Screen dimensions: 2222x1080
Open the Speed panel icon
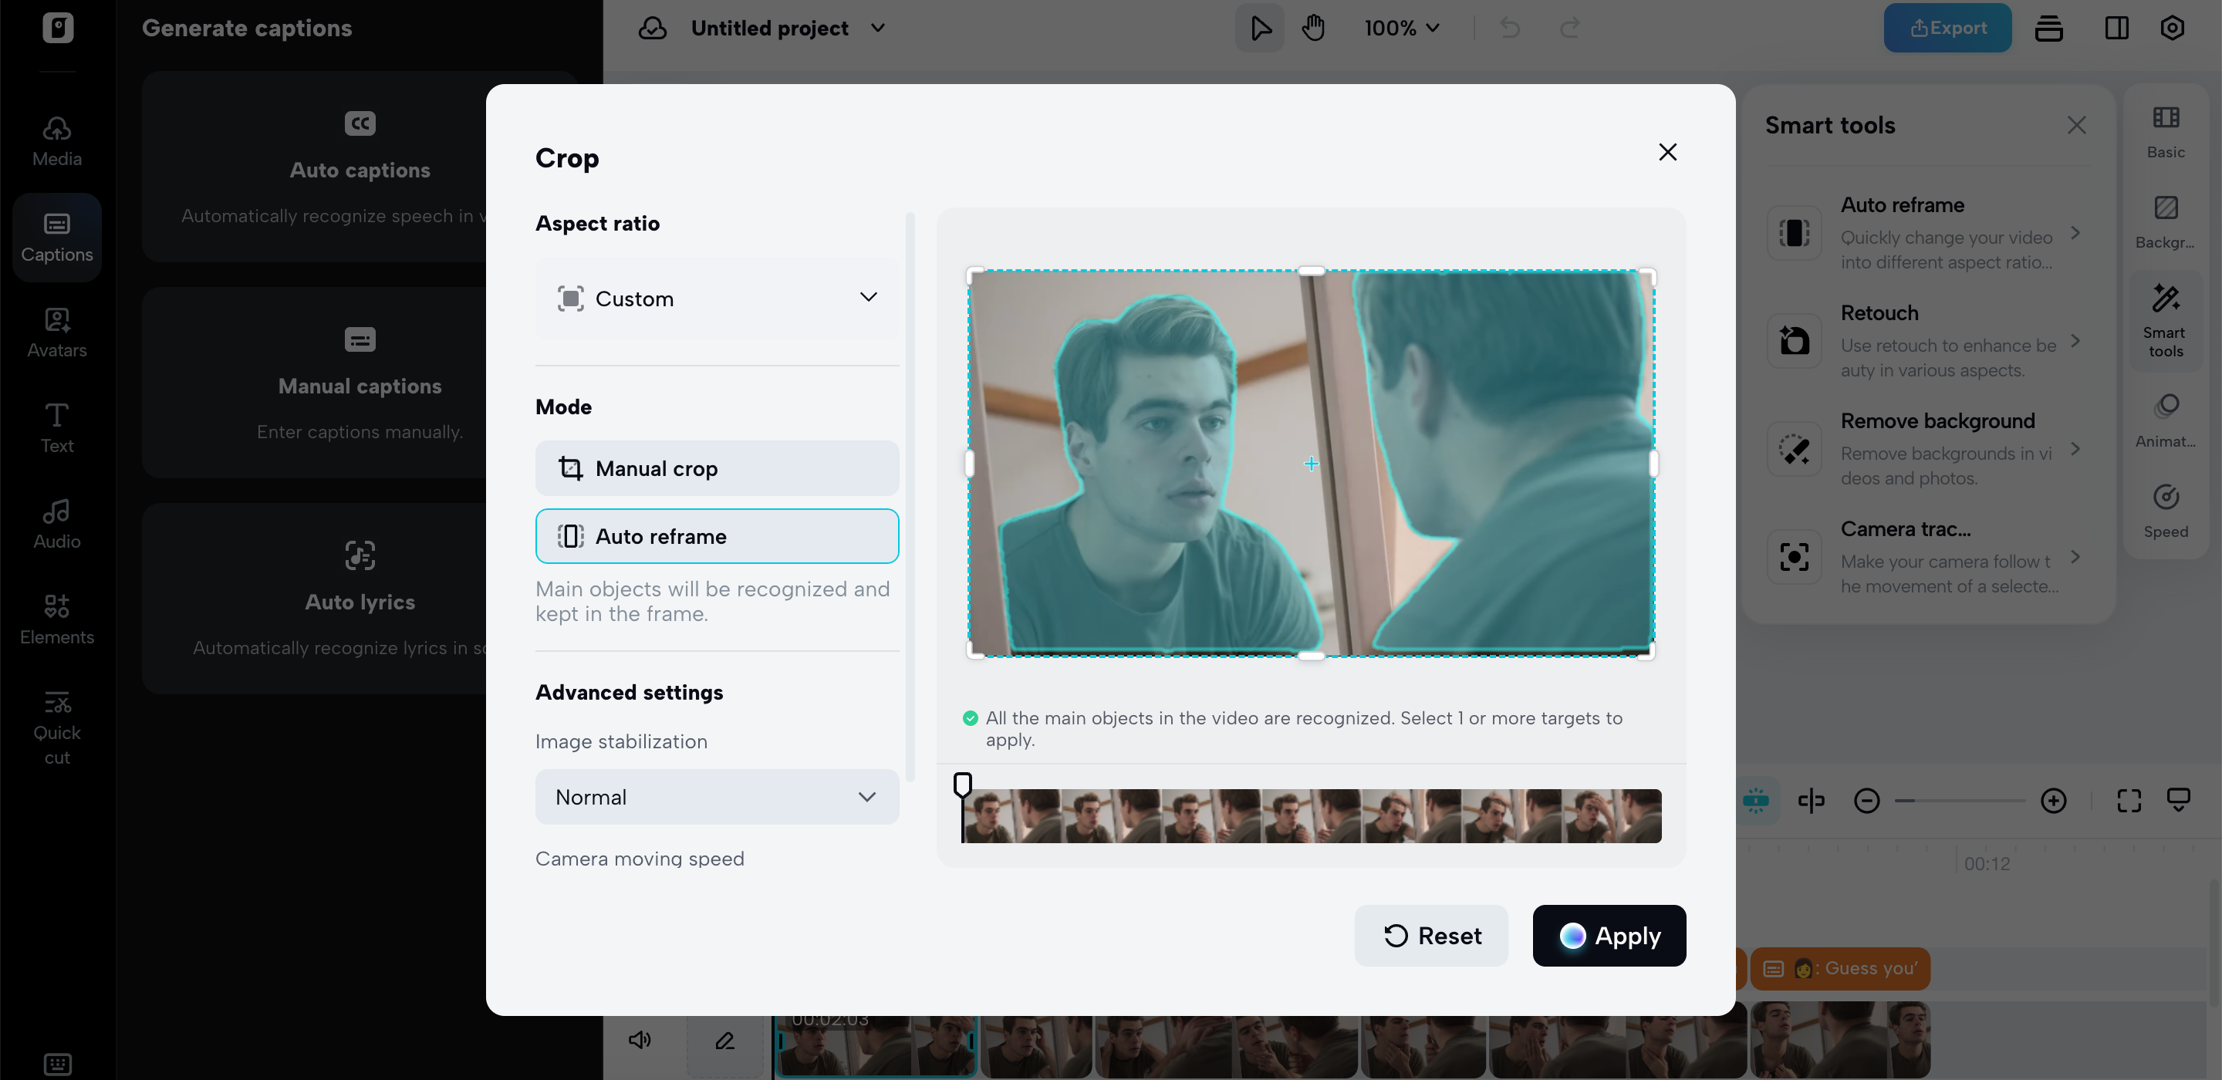[2165, 511]
